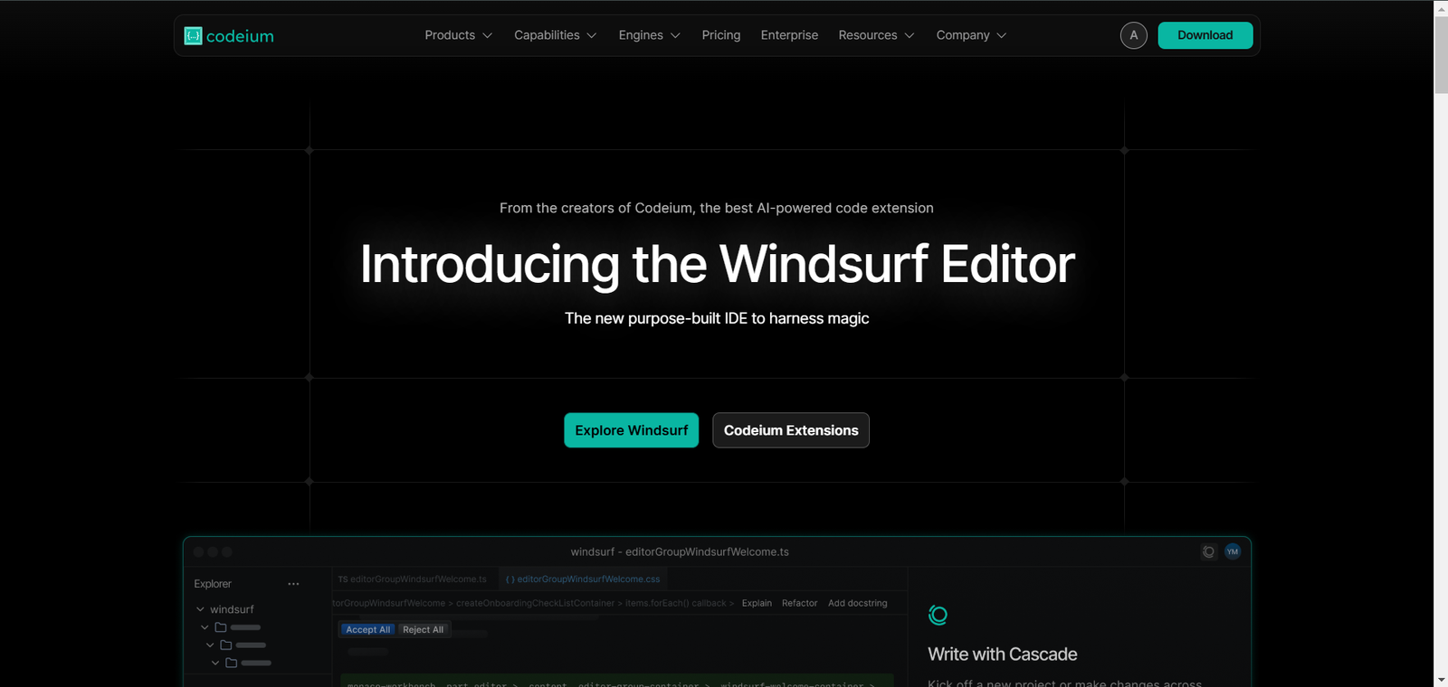The width and height of the screenshot is (1448, 687).
Task: Collapse the windsurf root folder chevron
Action: 200,609
